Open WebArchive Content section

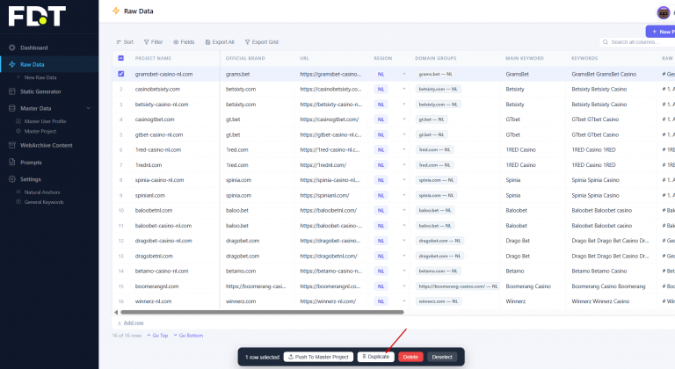(46, 146)
